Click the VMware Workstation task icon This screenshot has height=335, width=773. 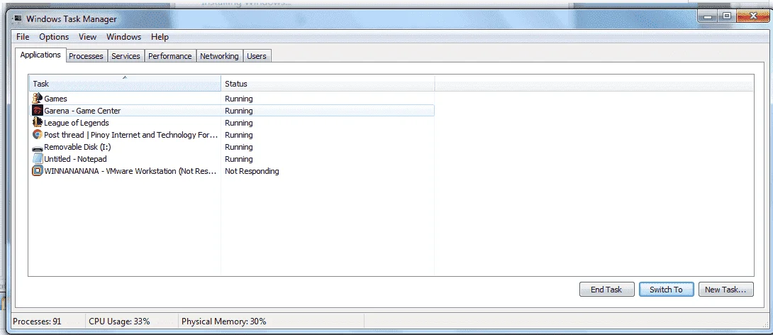click(38, 171)
